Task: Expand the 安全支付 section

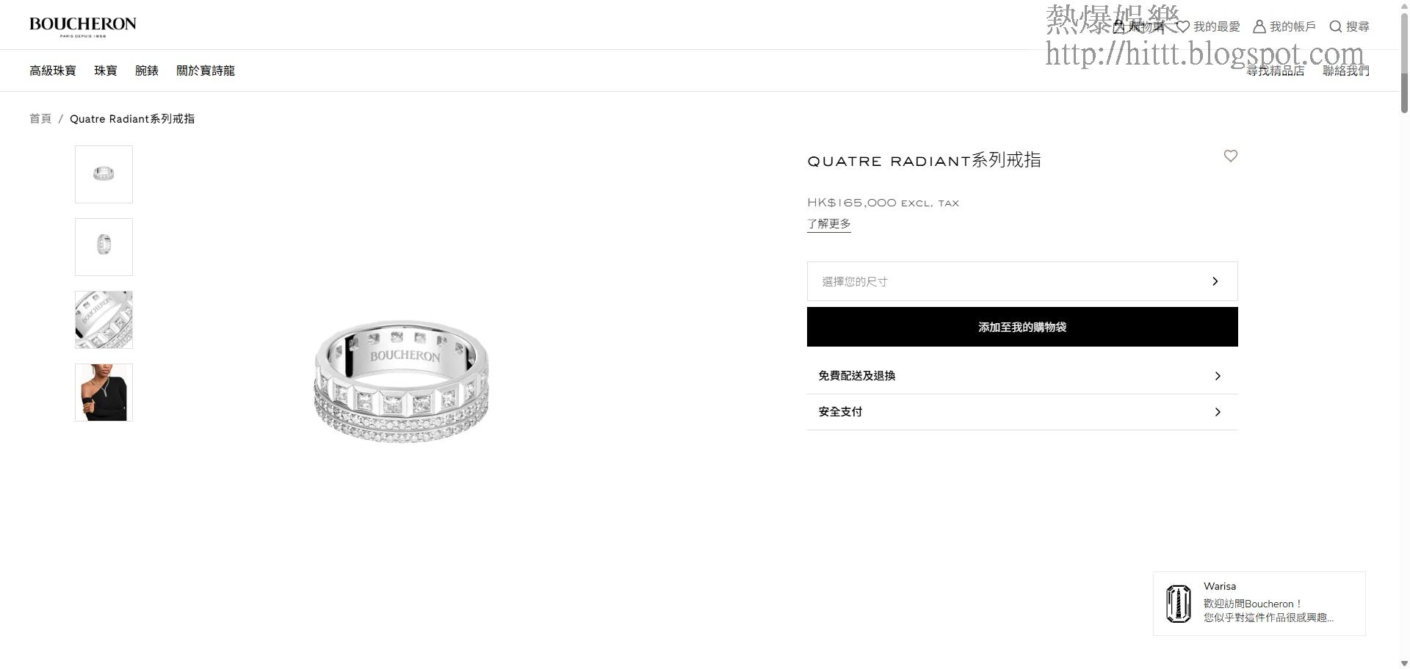Action: click(1022, 412)
